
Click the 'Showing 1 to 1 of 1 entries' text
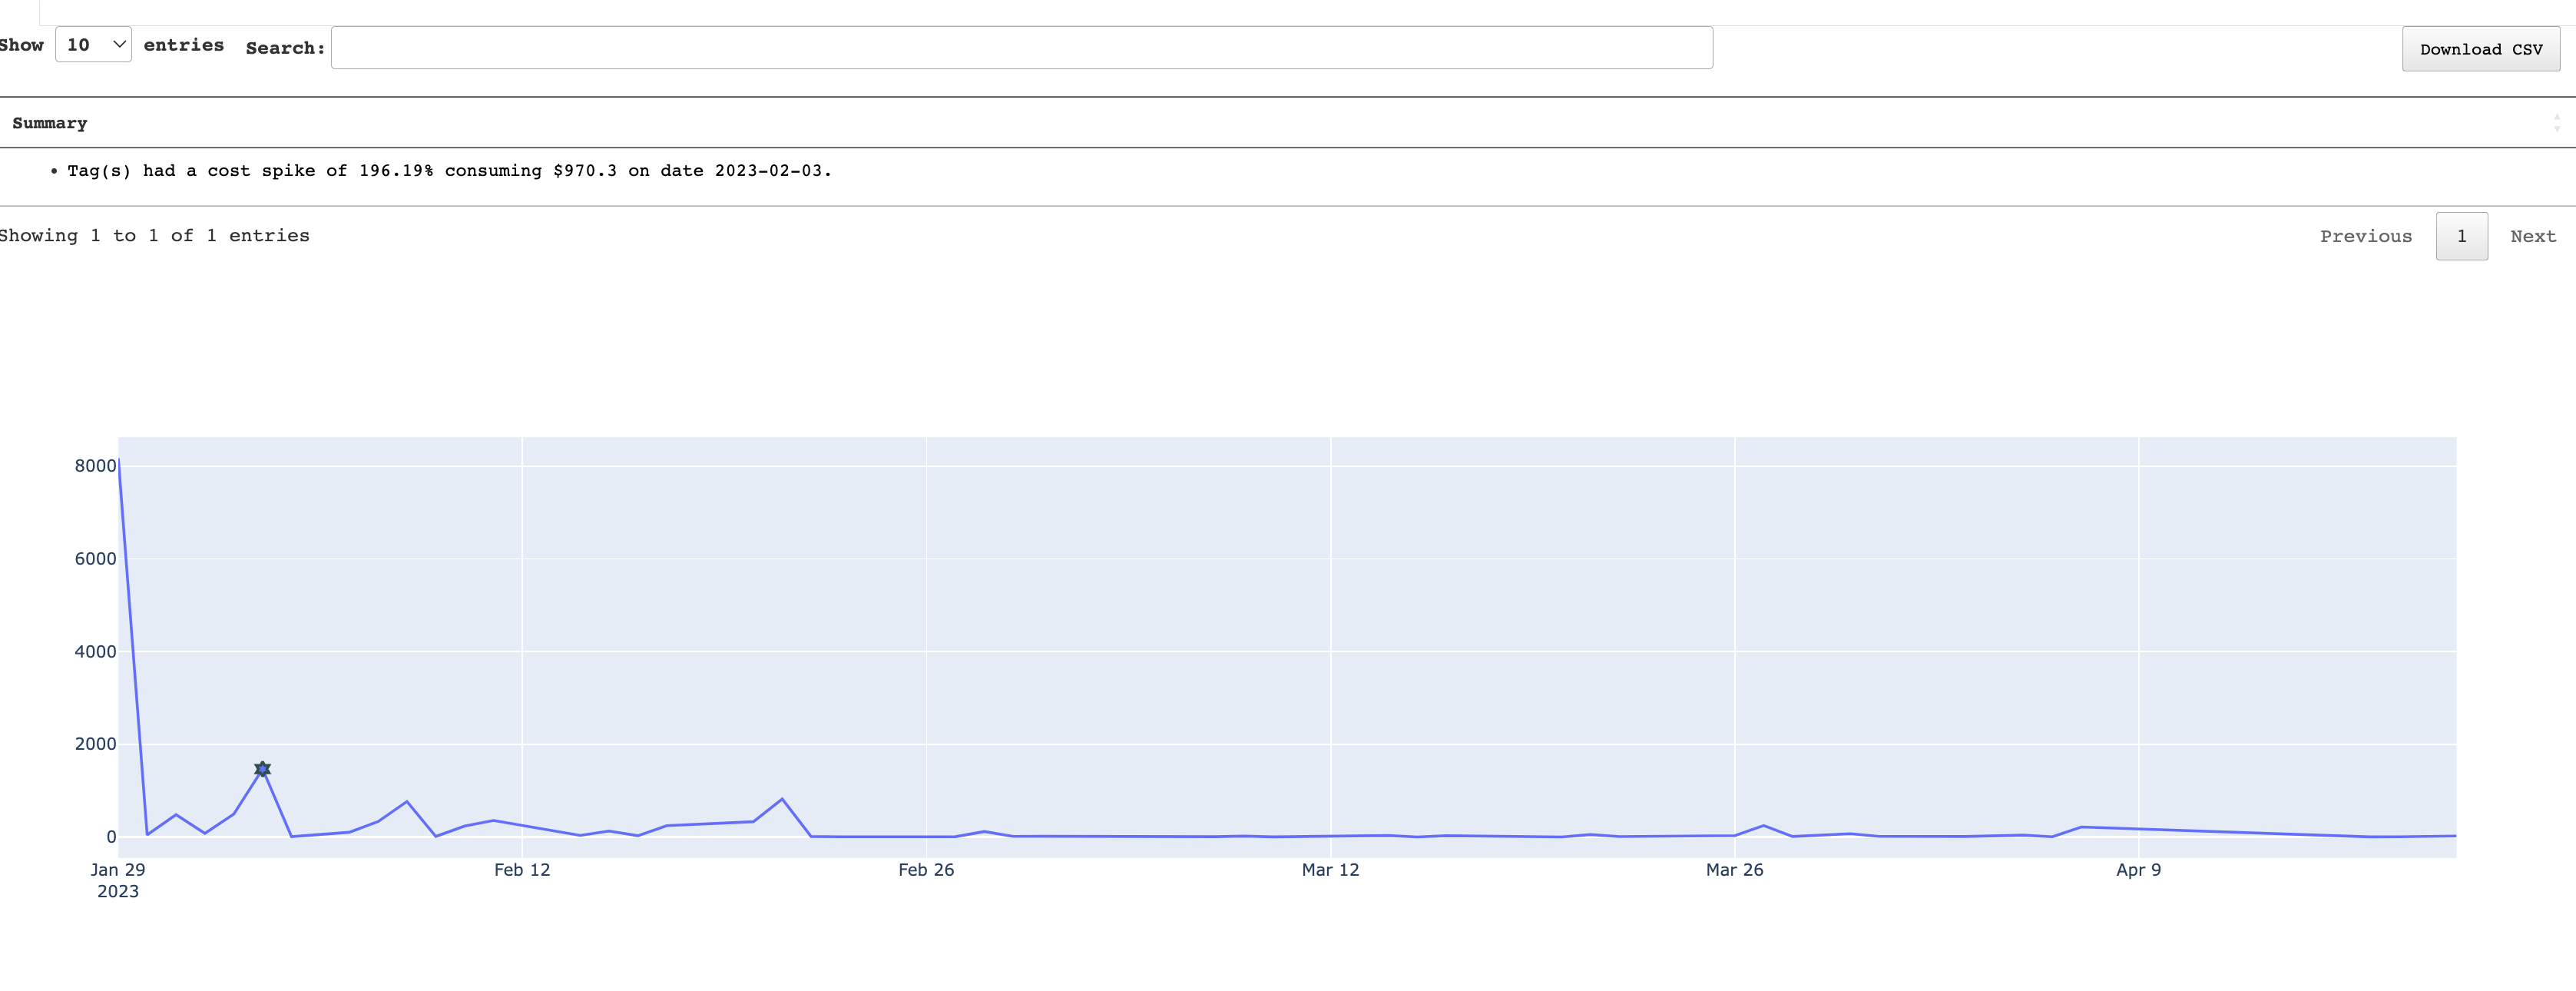pyautogui.click(x=154, y=236)
